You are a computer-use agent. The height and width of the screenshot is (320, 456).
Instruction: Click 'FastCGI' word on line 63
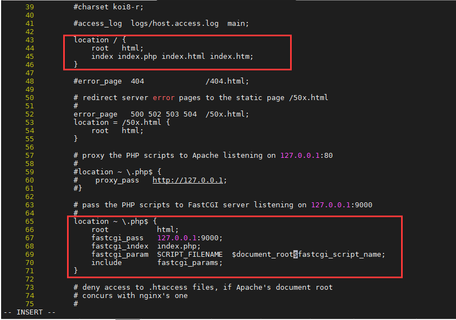coord(203,205)
